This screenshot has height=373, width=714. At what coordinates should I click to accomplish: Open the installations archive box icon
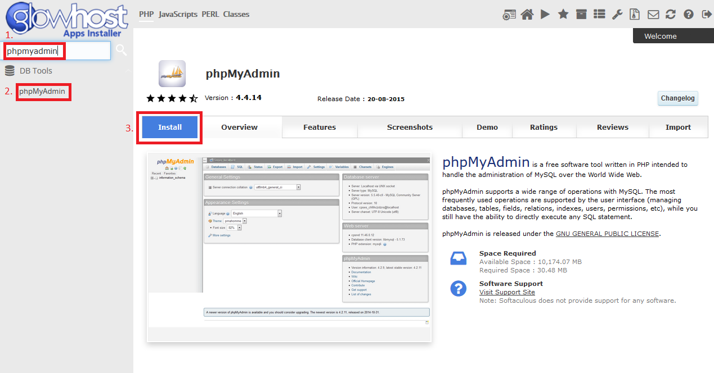581,15
